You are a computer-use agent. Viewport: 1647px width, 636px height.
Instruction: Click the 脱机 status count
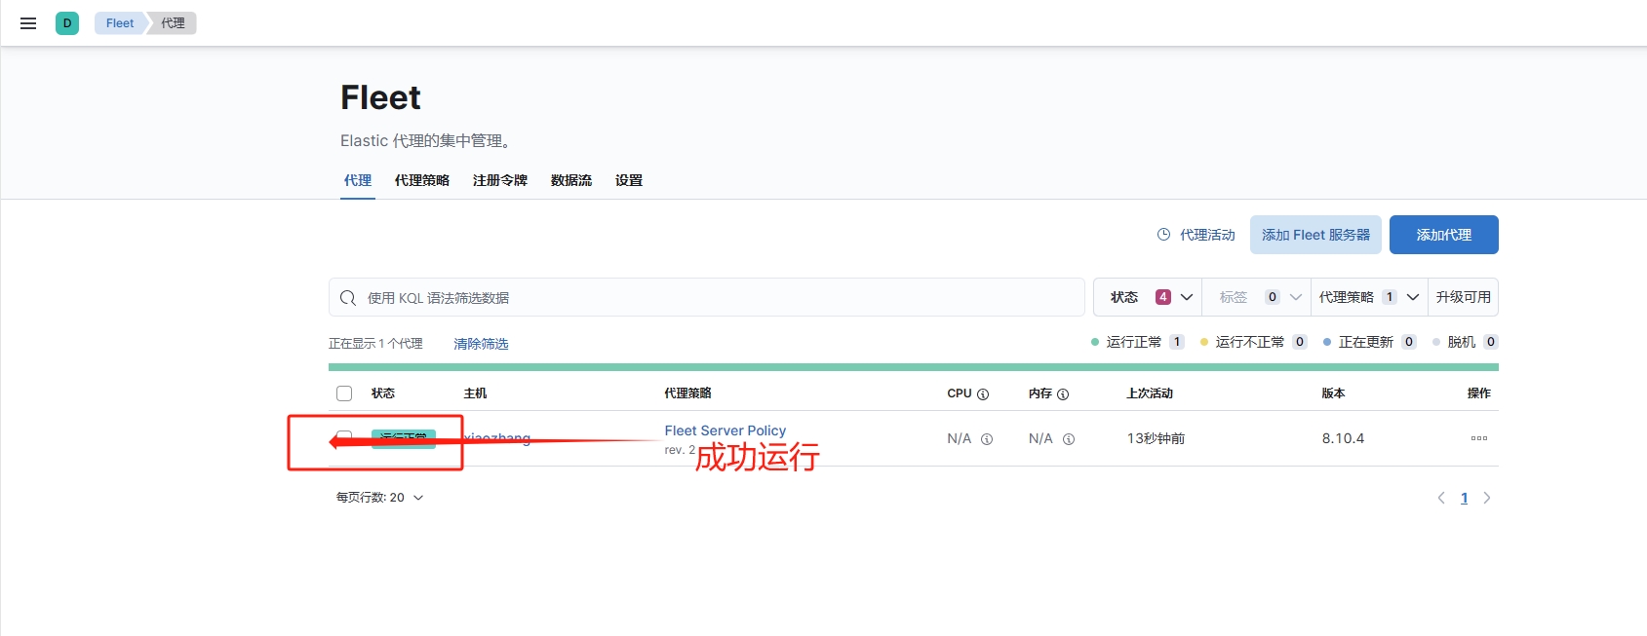pyautogui.click(x=1491, y=342)
